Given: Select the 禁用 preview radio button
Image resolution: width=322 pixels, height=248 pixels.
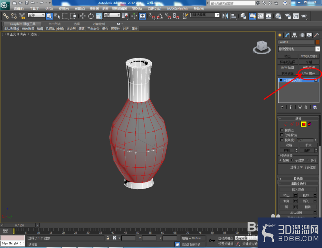Looking at the screenshot, I should click(280, 160).
